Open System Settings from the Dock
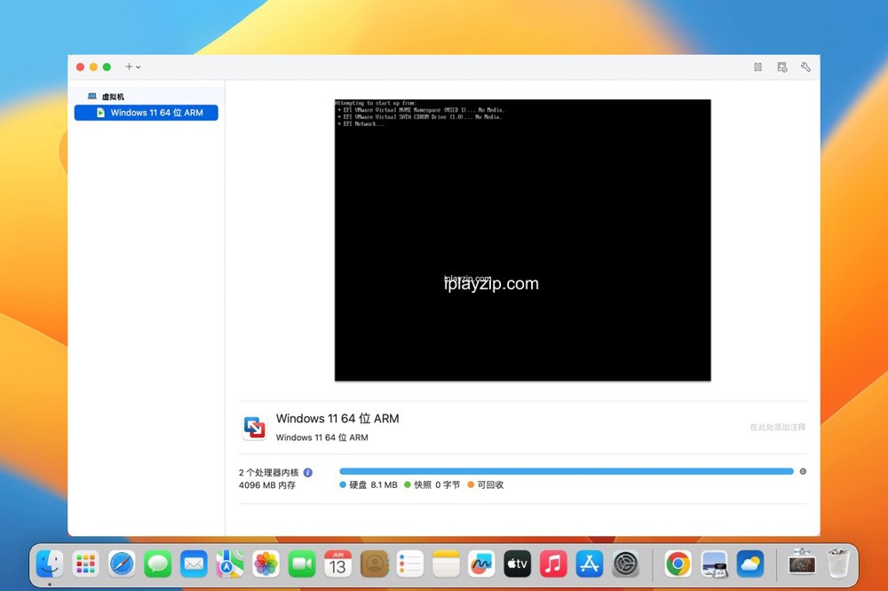The image size is (888, 591). [626, 563]
